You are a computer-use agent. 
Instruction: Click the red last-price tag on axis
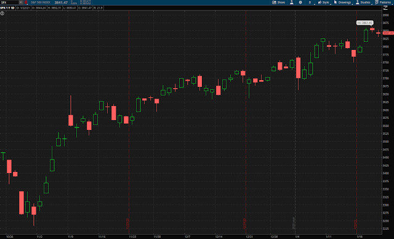tap(388, 33)
